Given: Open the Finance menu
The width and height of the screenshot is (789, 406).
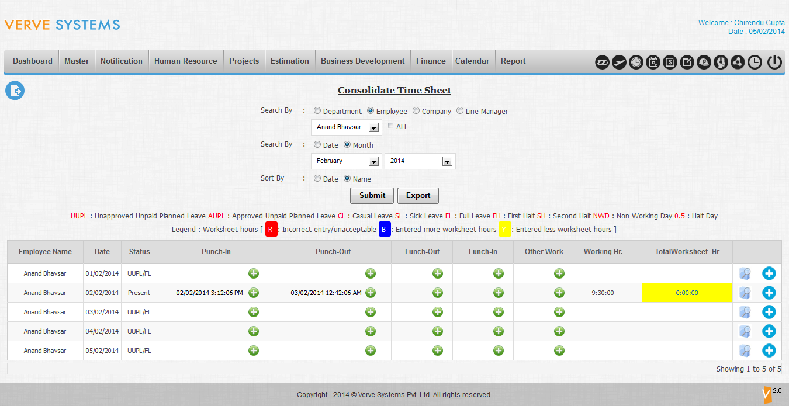Looking at the screenshot, I should point(431,61).
